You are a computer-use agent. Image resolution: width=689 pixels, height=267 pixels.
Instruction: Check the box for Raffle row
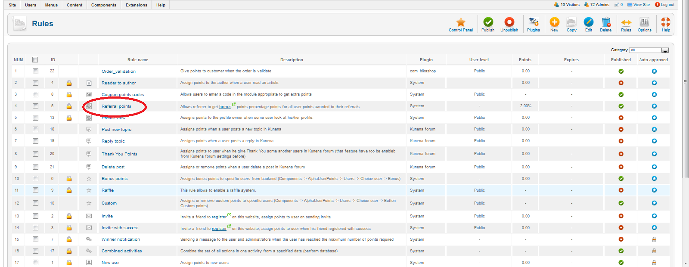[35, 190]
